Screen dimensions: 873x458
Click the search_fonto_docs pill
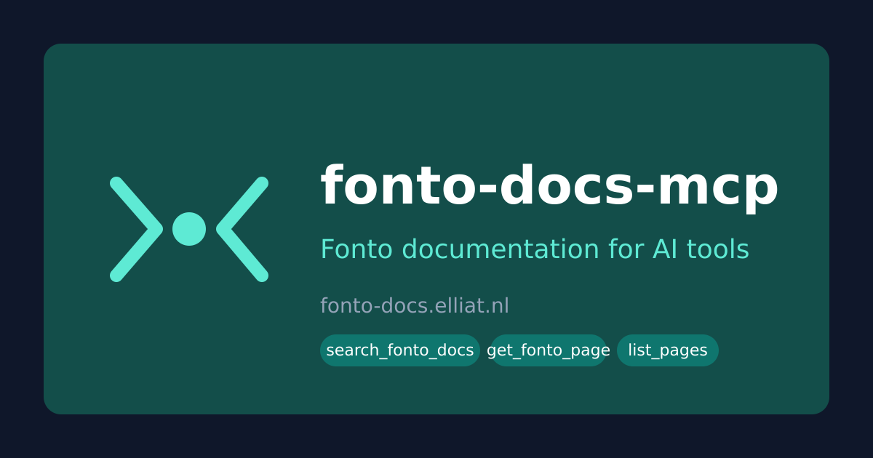coord(400,350)
